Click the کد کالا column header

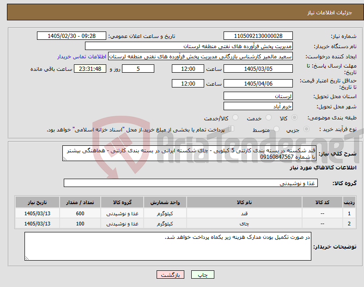pos(322,202)
